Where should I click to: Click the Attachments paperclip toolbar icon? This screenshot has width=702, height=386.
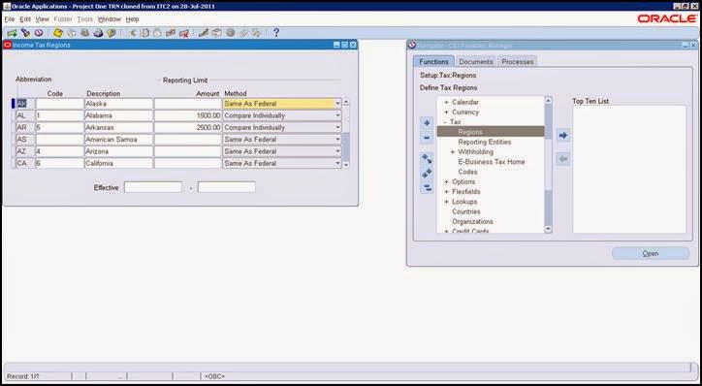[243, 33]
